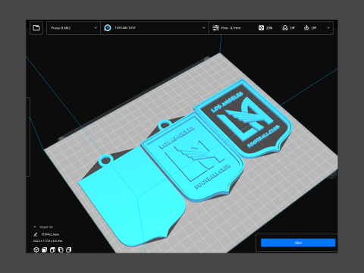364x273 pixels.
Task: Open a file with the folder icon
Action: pos(36,28)
